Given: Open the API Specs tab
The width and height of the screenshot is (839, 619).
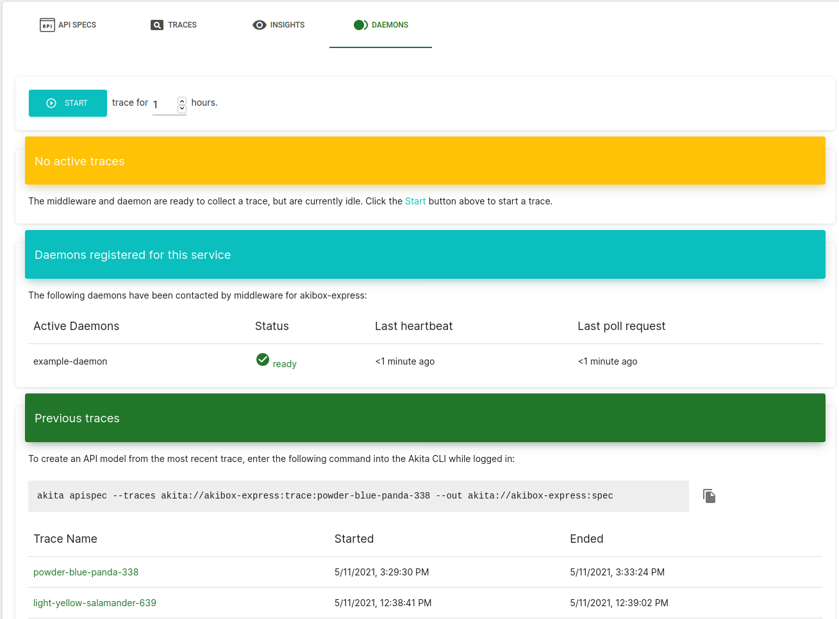Looking at the screenshot, I should pyautogui.click(x=68, y=25).
